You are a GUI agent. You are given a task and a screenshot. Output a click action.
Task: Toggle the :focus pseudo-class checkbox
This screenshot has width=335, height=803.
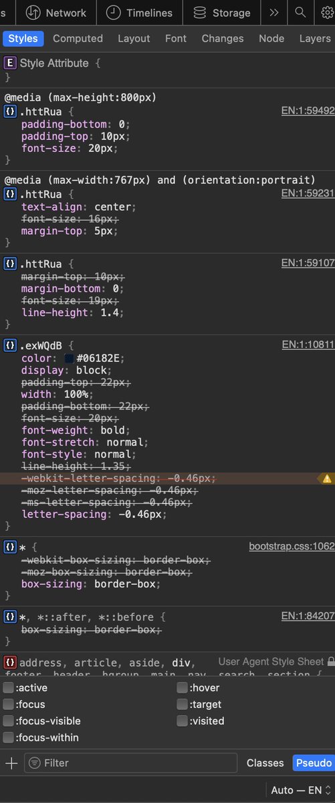8,705
